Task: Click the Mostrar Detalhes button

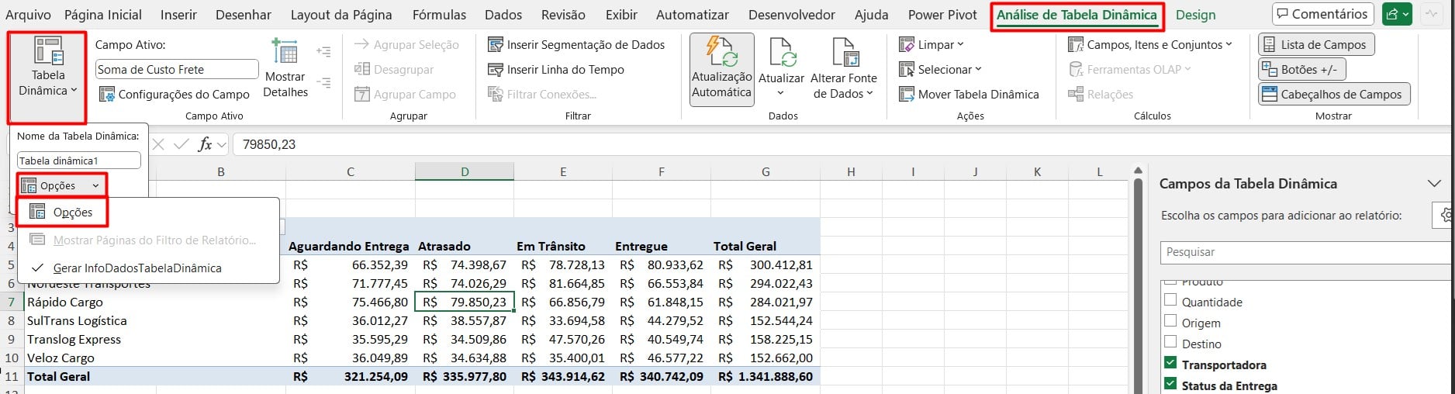Action: coord(285,68)
